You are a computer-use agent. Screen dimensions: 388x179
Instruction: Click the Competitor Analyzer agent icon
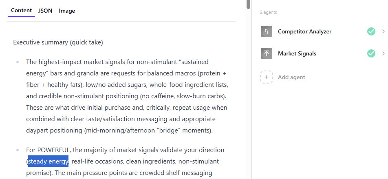(267, 31)
